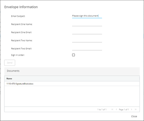The image size is (144, 121).
Task: Focus the Email Subject text field
Action: (x=87, y=16)
